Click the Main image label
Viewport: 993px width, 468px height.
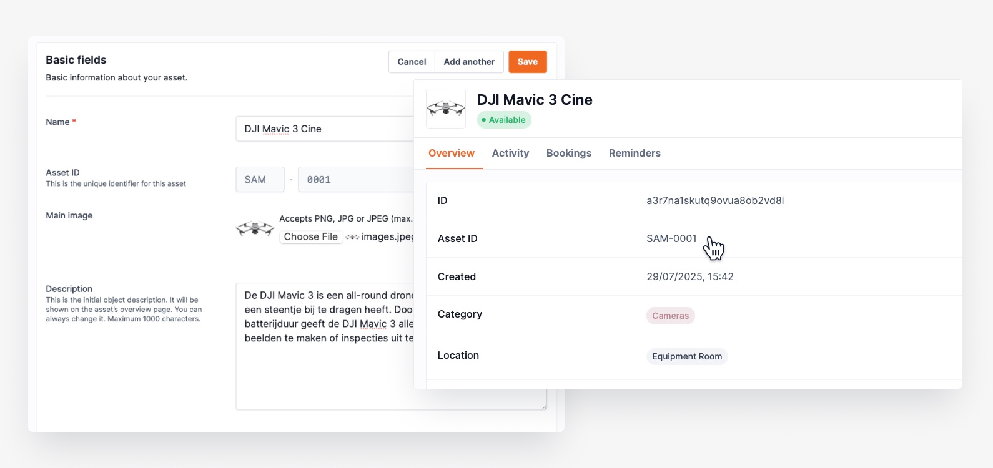coord(69,215)
